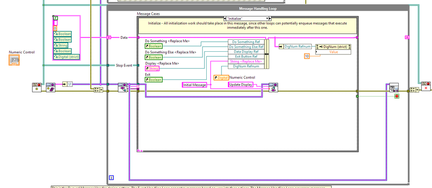432x188 pixels.
Task: Select the Create User Event node at far left
Action: point(36,88)
